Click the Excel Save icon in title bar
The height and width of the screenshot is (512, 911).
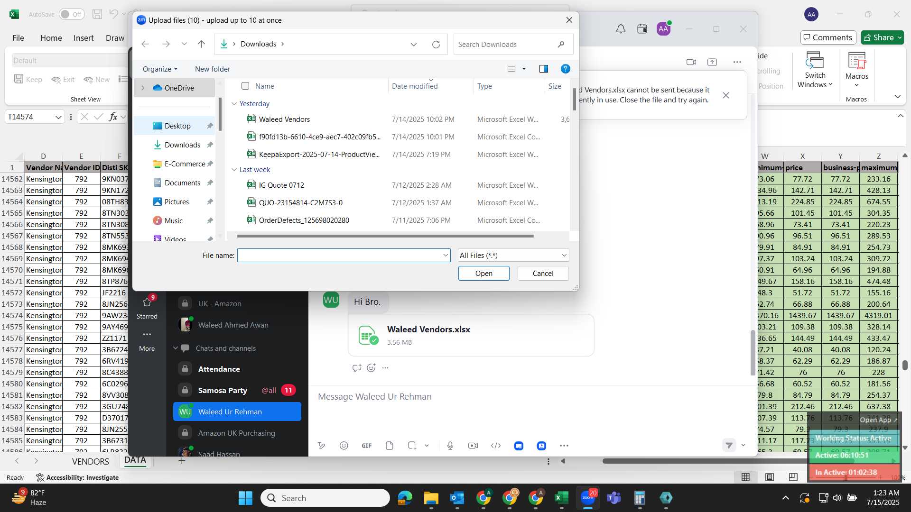(97, 14)
